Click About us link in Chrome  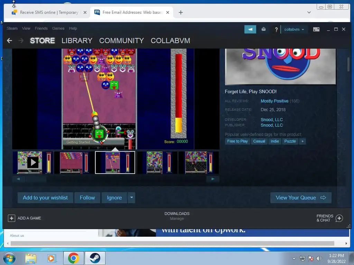[17, 235]
